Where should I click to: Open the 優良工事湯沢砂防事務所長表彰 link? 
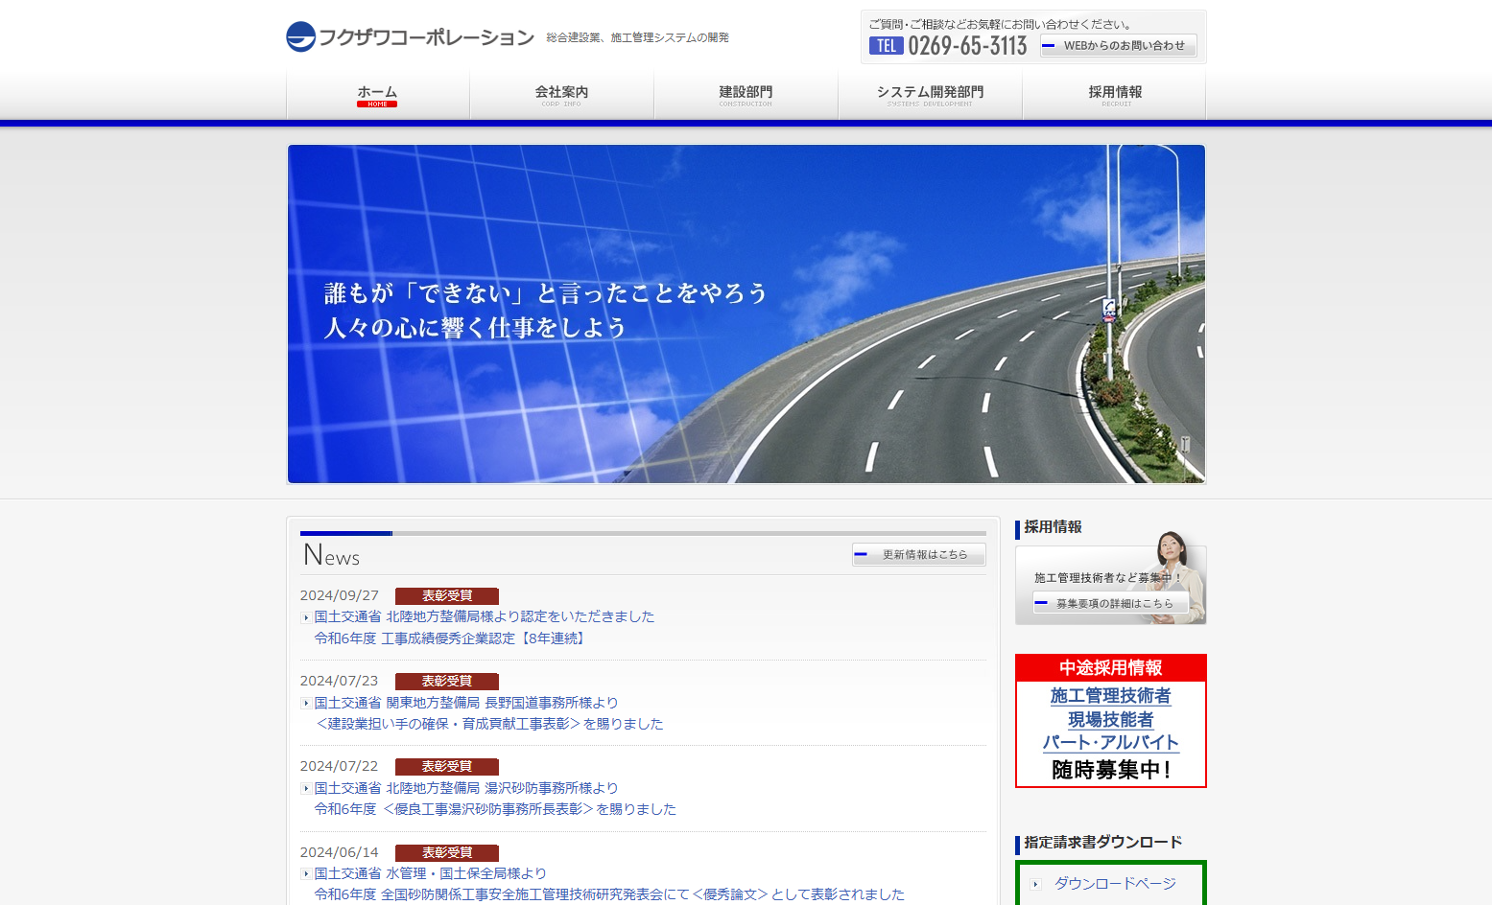pos(495,809)
